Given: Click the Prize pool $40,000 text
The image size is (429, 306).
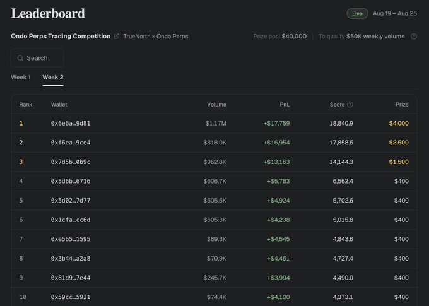Looking at the screenshot, I should point(279,37).
